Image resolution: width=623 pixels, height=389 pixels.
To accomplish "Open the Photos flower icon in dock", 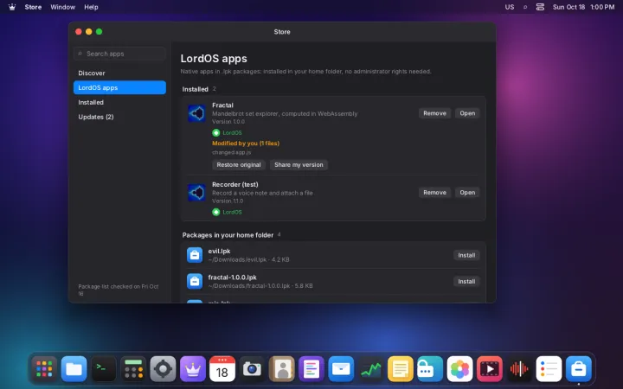I will 459,369.
